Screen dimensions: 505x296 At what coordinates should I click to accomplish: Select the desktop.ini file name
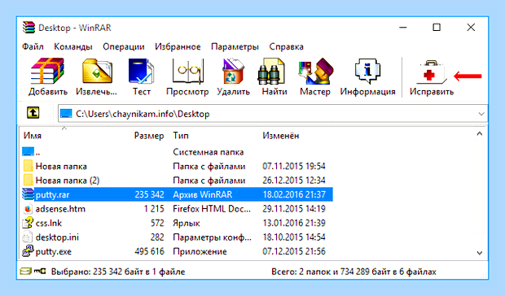click(57, 237)
